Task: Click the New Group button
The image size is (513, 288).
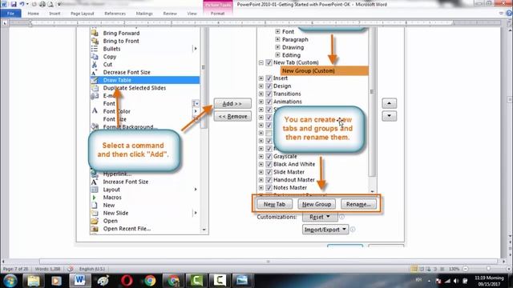Action: pyautogui.click(x=317, y=204)
